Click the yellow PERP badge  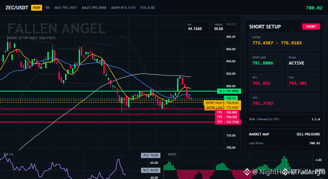click(37, 8)
